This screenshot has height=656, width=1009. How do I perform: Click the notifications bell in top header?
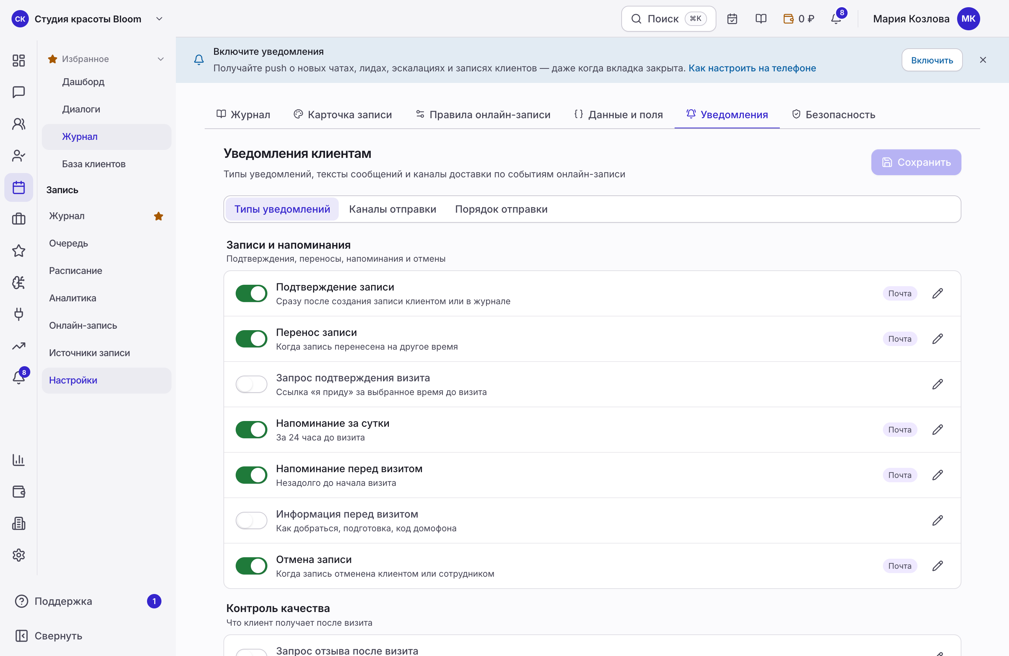pos(836,19)
